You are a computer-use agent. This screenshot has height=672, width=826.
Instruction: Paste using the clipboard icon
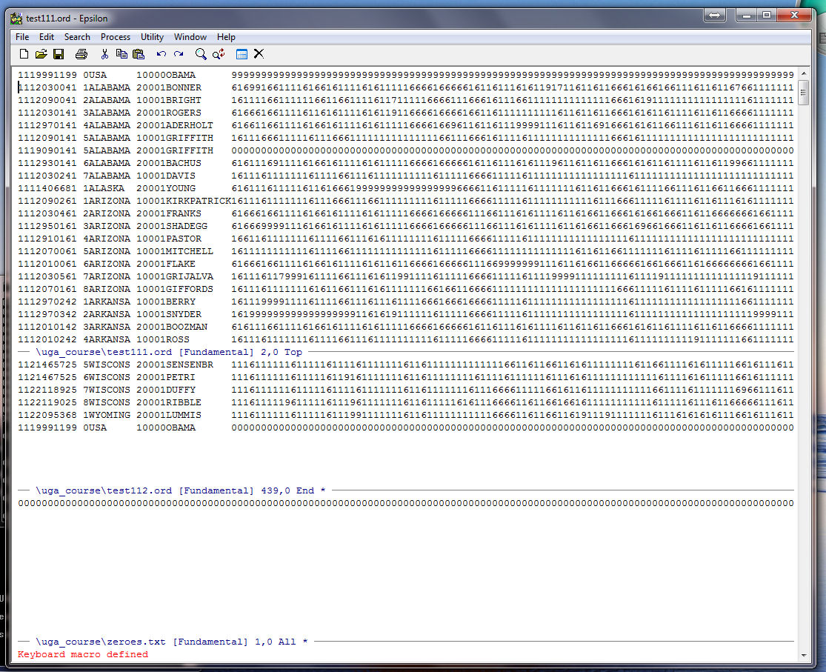139,54
